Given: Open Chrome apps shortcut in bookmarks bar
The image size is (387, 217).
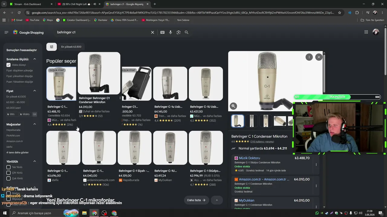Looking at the screenshot, I should 4,20.
